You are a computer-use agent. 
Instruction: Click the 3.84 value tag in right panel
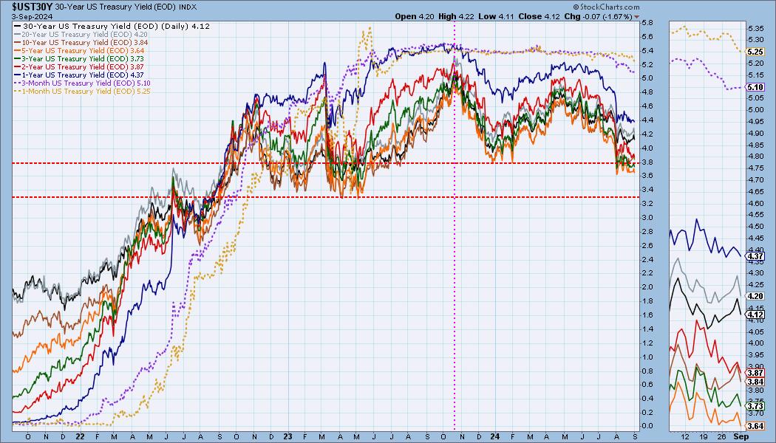tap(755, 382)
